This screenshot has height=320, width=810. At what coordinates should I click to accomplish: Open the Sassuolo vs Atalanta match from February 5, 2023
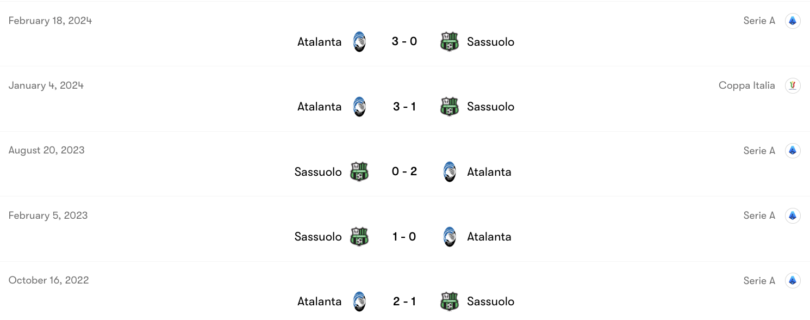point(404,237)
